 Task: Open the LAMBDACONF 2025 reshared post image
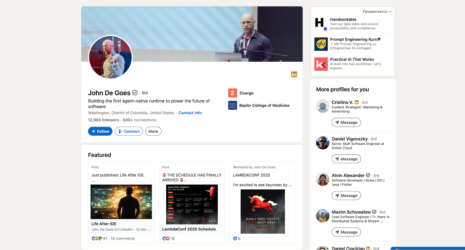click(263, 211)
